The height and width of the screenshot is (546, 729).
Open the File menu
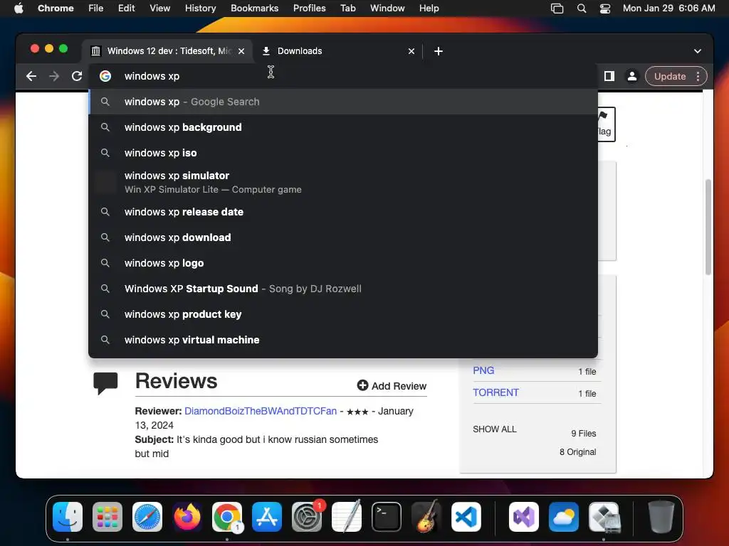coord(96,9)
